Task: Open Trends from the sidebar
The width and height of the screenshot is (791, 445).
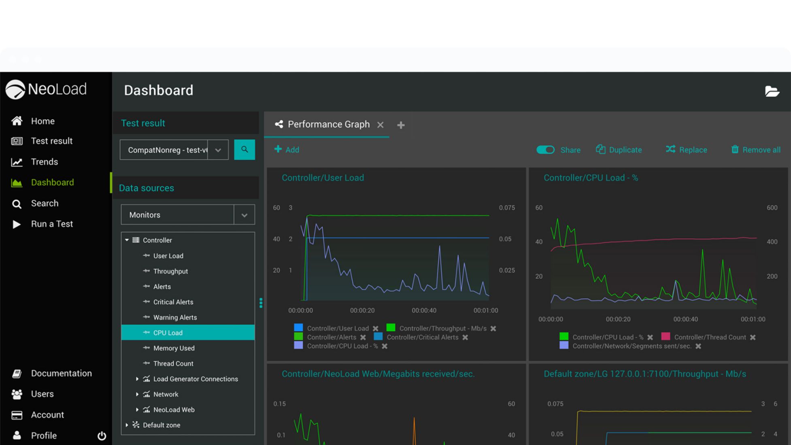Action: 44,162
